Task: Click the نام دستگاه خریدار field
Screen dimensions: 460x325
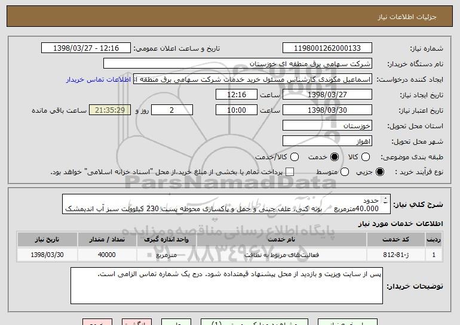Action: (x=237, y=64)
